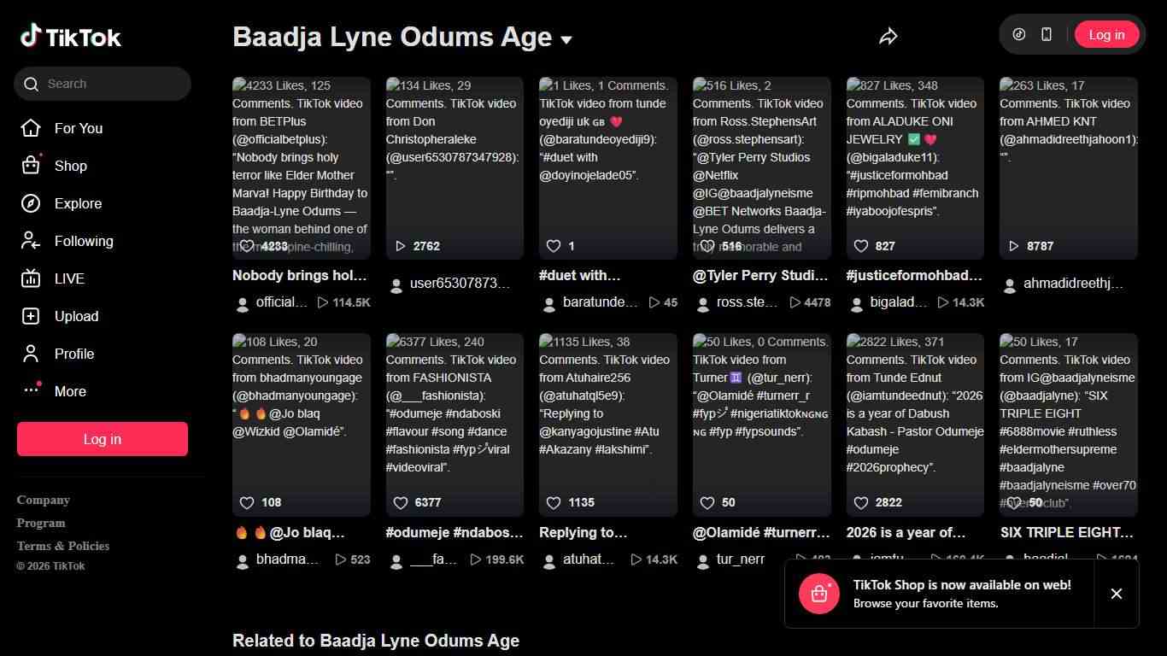The image size is (1167, 656).
Task: Select the LIVE icon in the sidebar
Action: [x=31, y=278]
